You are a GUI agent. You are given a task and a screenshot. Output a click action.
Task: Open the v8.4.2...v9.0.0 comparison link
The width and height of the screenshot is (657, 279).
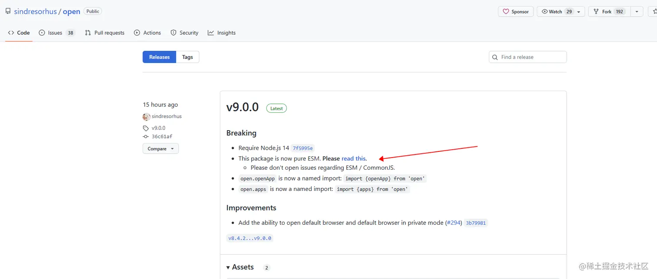[250, 238]
